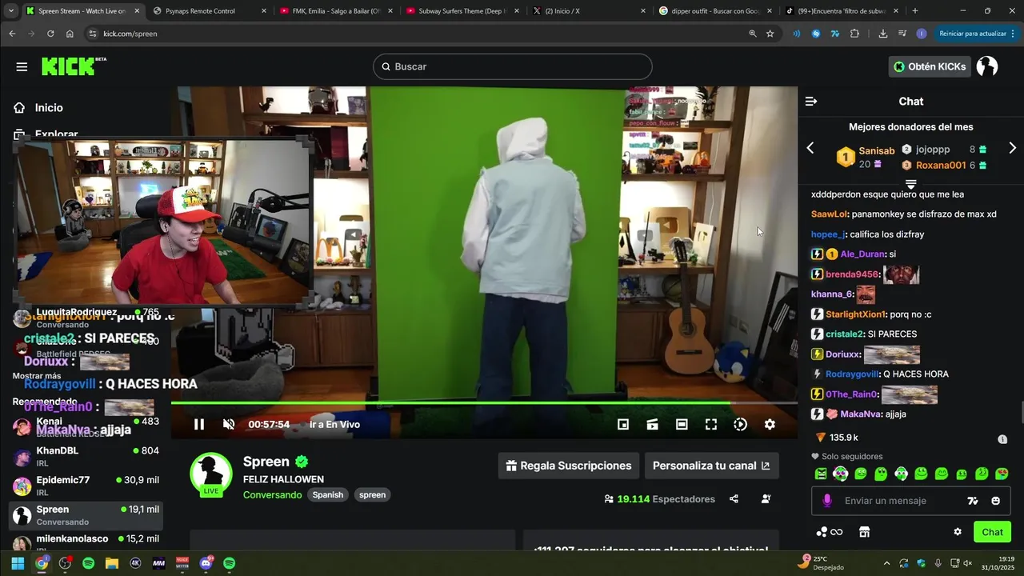Pause the stream video

tap(199, 425)
